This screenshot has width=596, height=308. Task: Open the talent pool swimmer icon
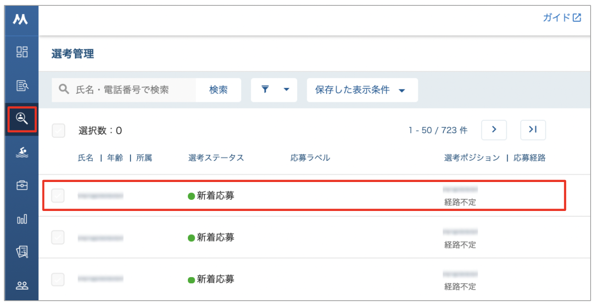22,152
